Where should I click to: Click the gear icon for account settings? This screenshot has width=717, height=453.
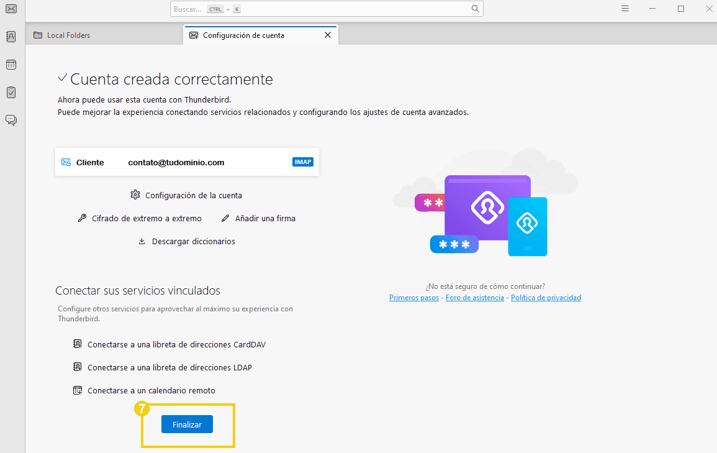(x=135, y=195)
